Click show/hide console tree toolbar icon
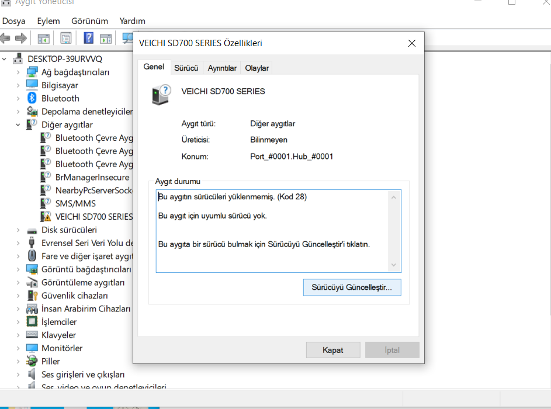 (43, 39)
